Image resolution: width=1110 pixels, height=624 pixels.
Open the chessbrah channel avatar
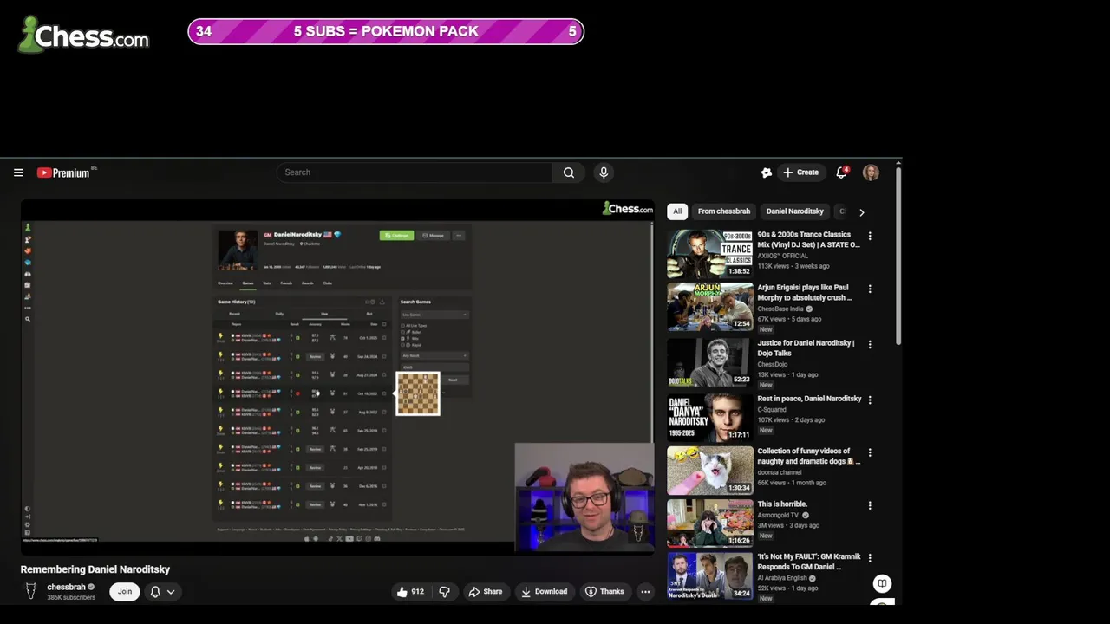[31, 591]
